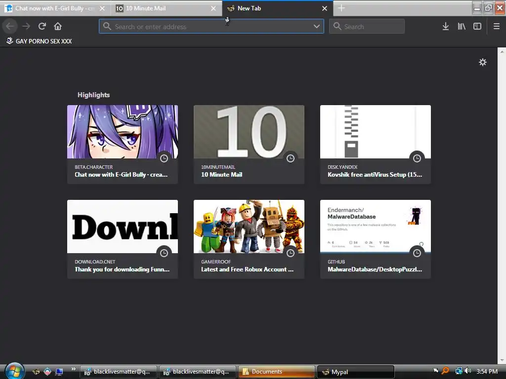This screenshot has width=506, height=379.
Task: Close the New Tab tab
Action: coord(325,8)
